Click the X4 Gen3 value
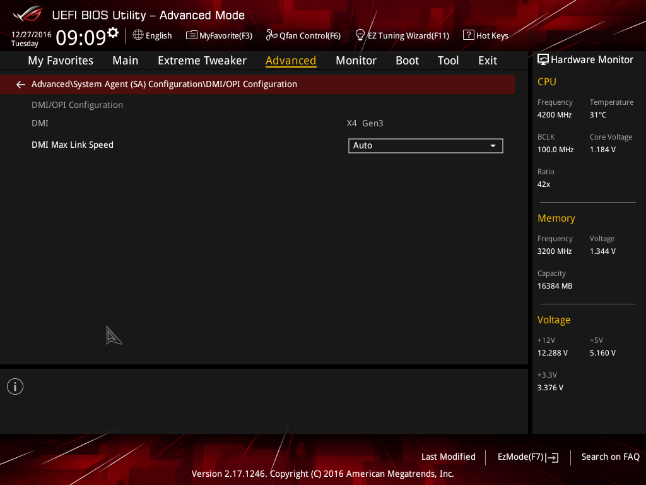The width and height of the screenshot is (646, 485). 365,123
